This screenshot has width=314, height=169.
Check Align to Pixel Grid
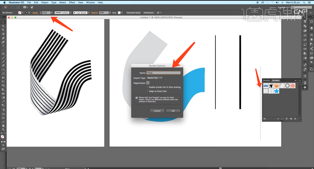pyautogui.click(x=147, y=91)
